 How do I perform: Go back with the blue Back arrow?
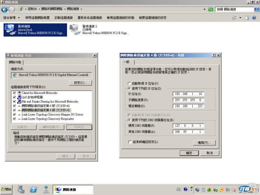[x=4, y=9]
